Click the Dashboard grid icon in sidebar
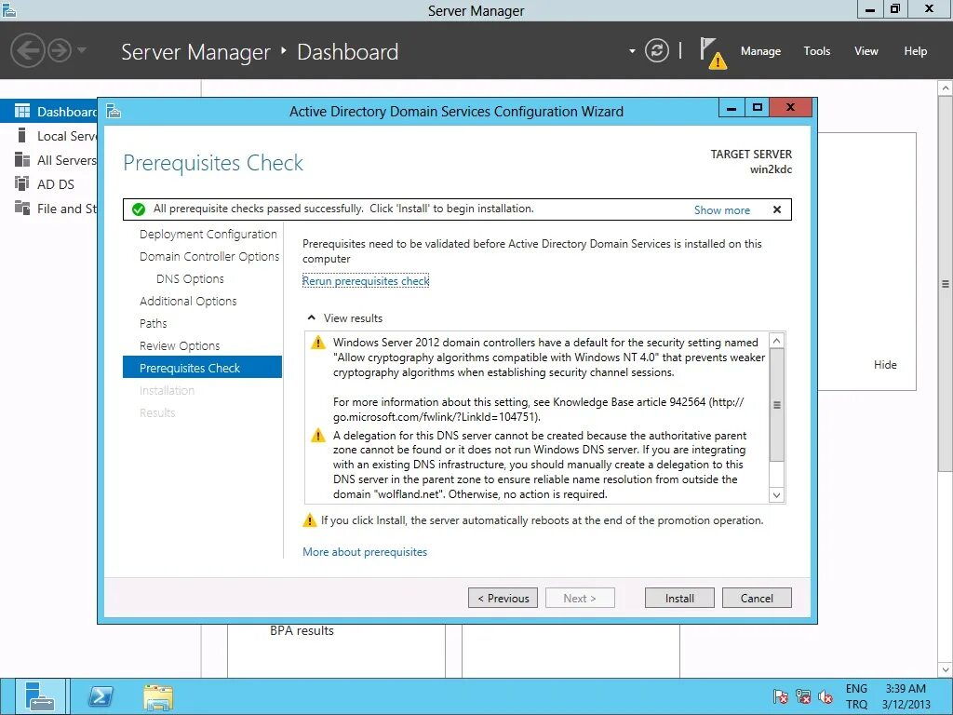The image size is (953, 715). click(22, 111)
